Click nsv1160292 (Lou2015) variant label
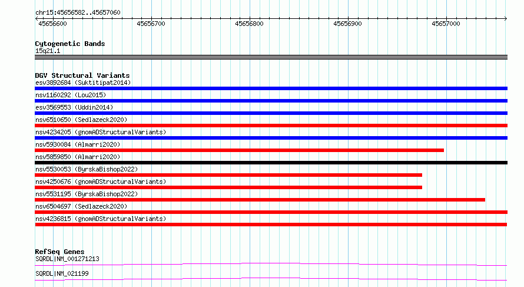This screenshot has height=287, width=524. tap(71, 95)
